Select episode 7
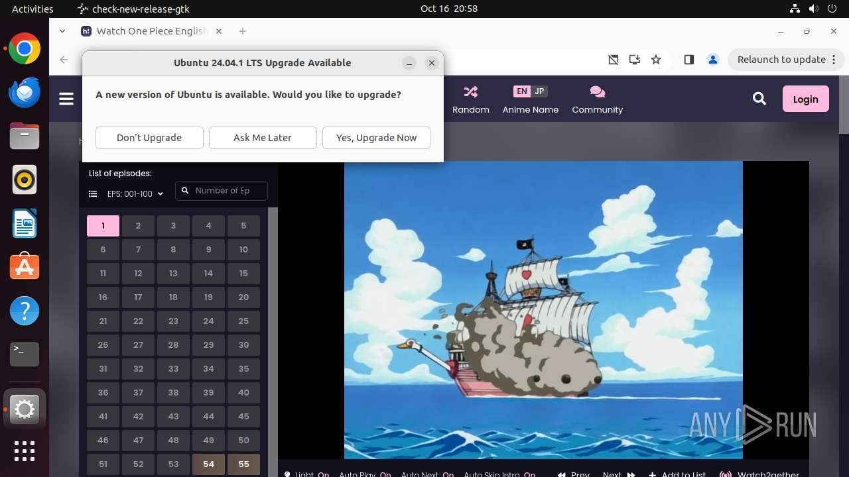Image resolution: width=849 pixels, height=477 pixels. pyautogui.click(x=138, y=250)
